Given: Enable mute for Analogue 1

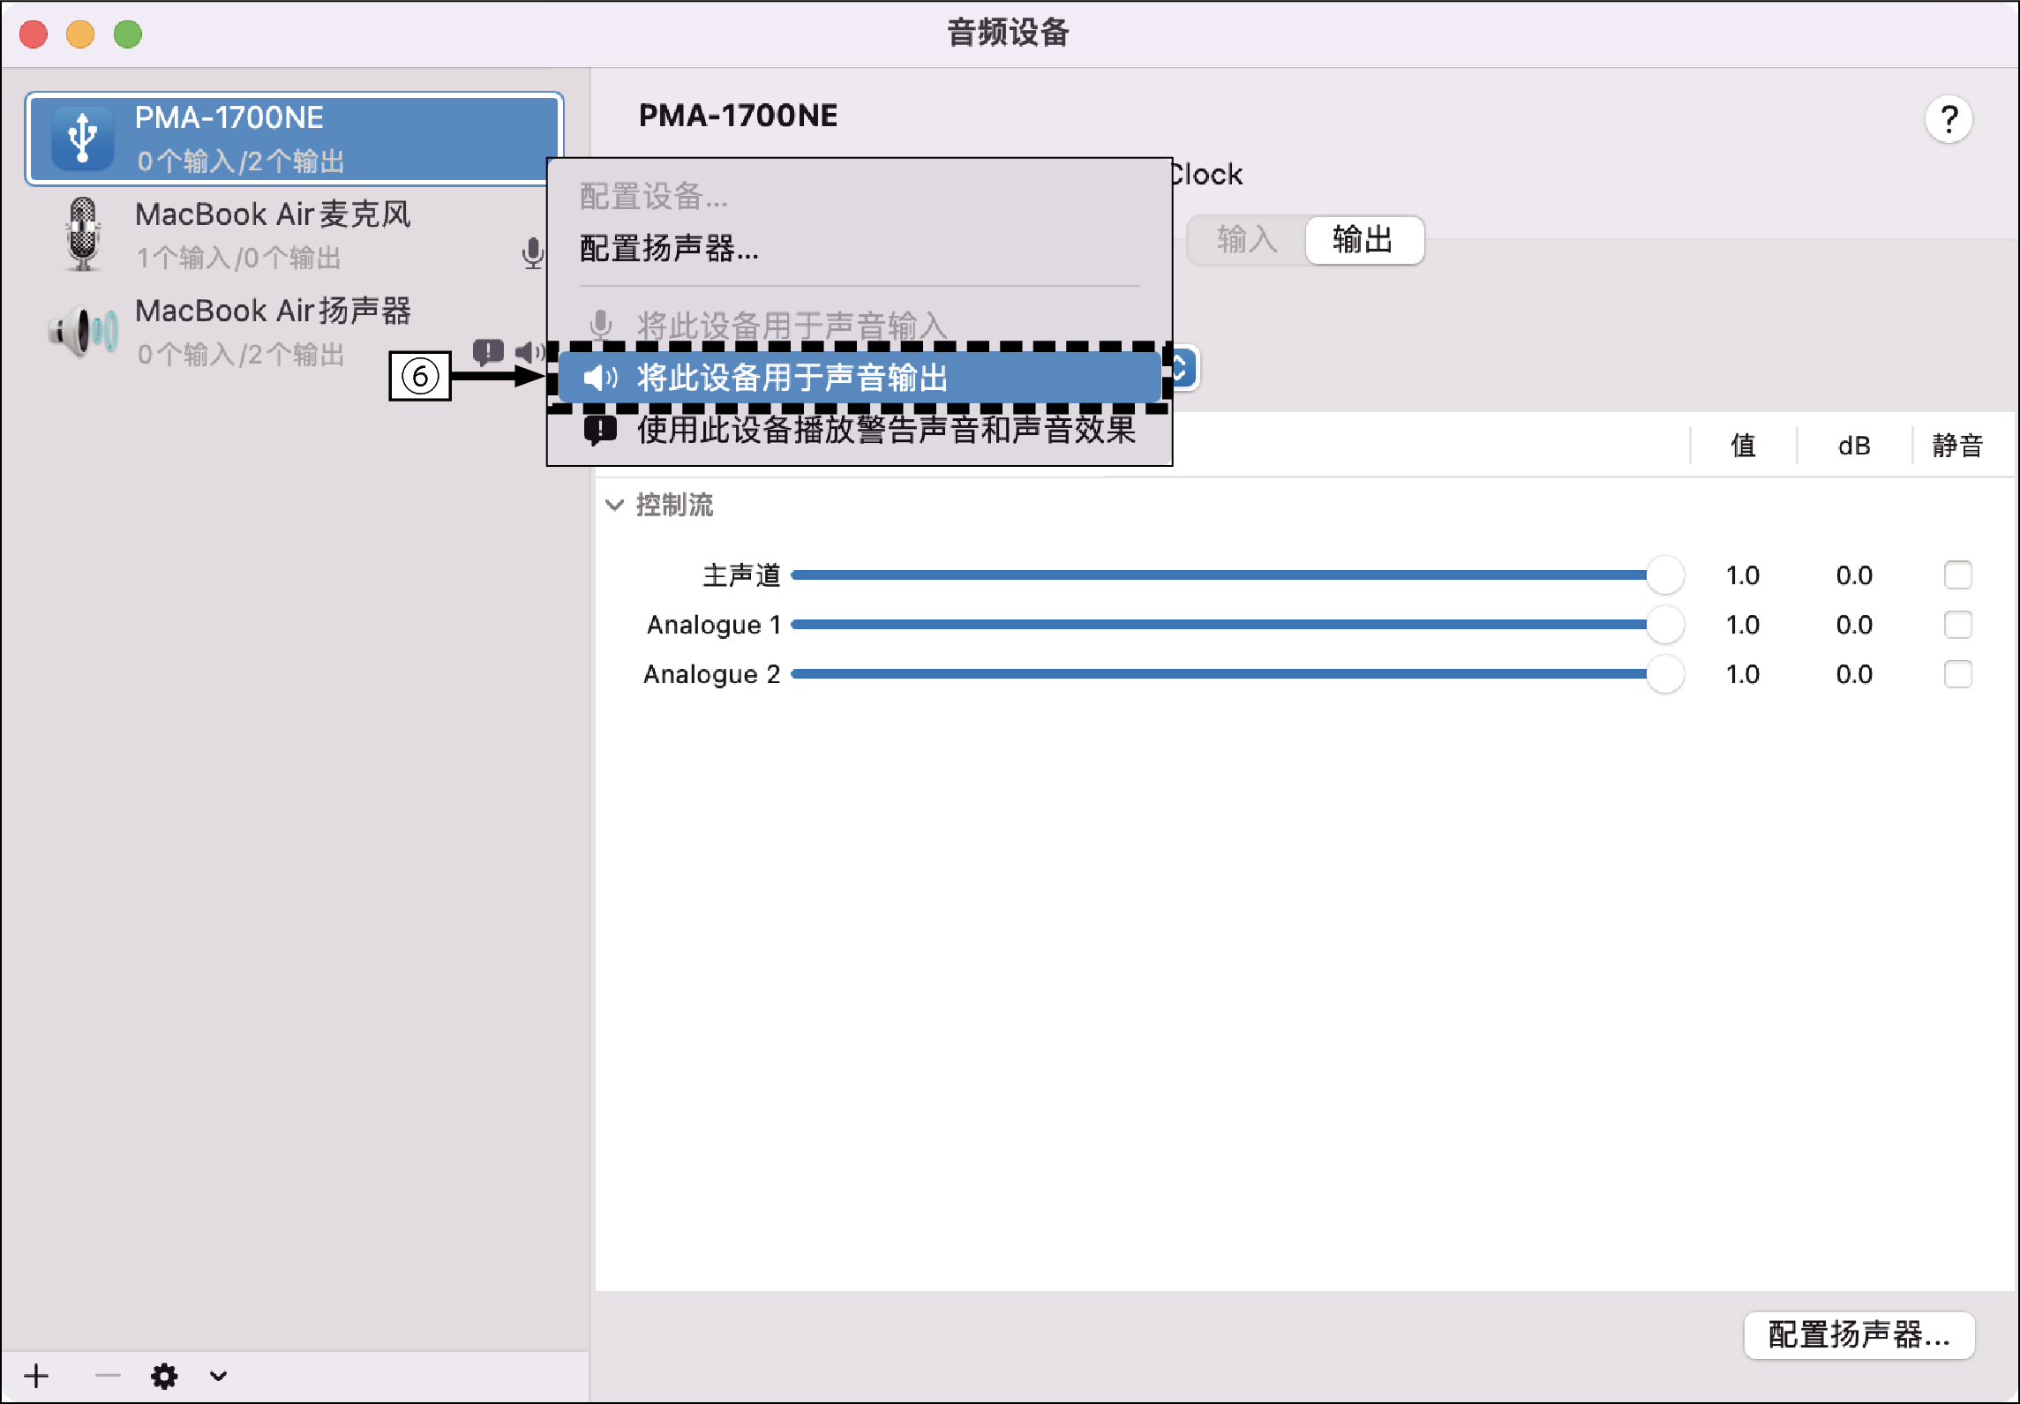Looking at the screenshot, I should [x=1959, y=624].
